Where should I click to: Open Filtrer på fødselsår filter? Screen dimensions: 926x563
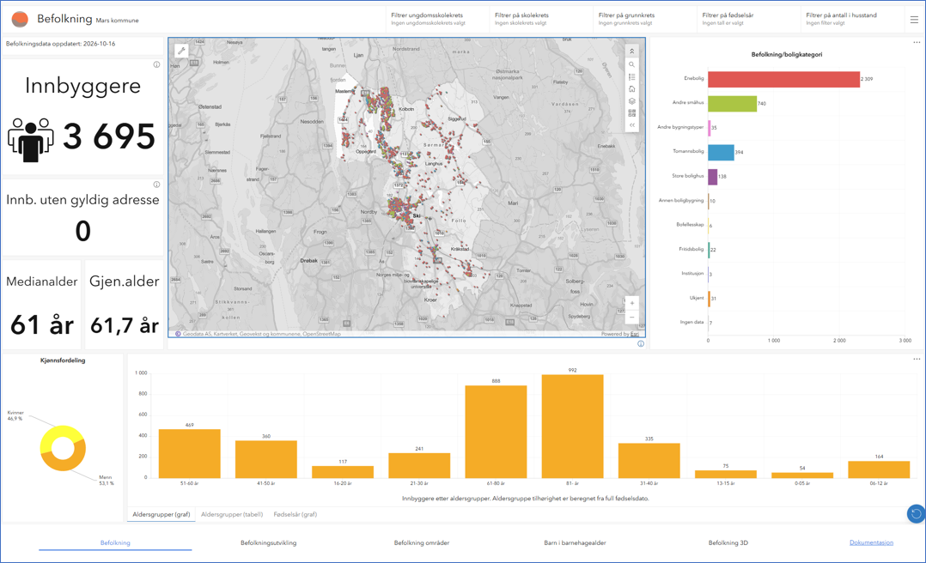[749, 19]
